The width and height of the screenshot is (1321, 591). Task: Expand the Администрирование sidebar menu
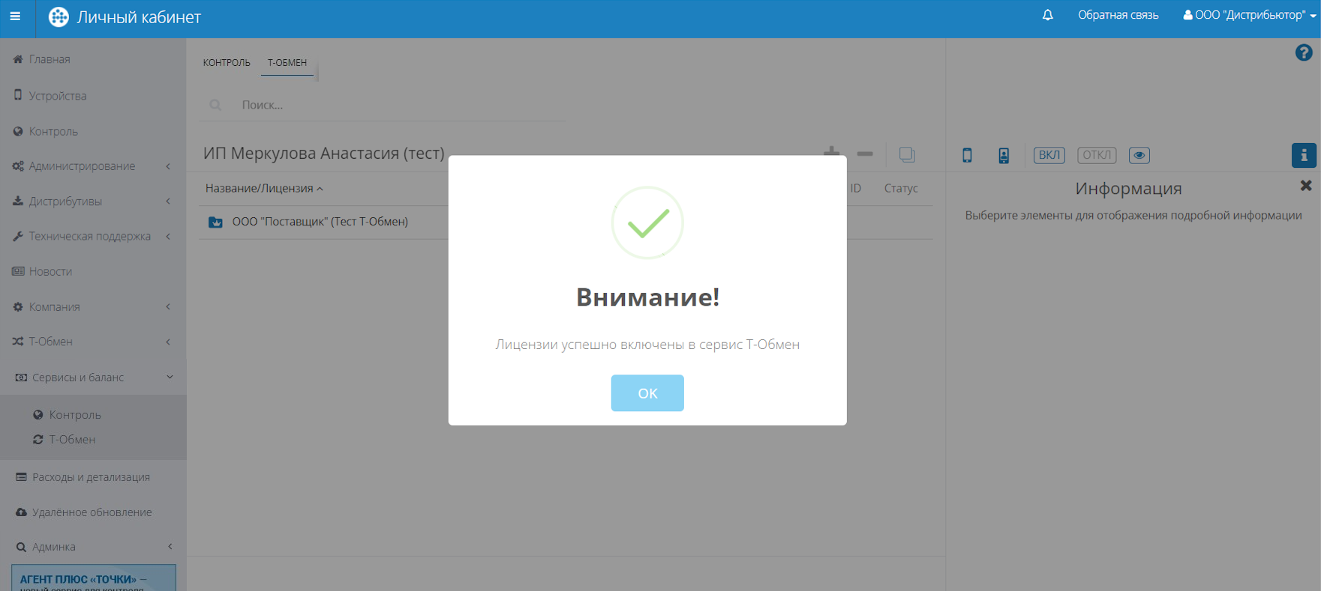pos(83,166)
